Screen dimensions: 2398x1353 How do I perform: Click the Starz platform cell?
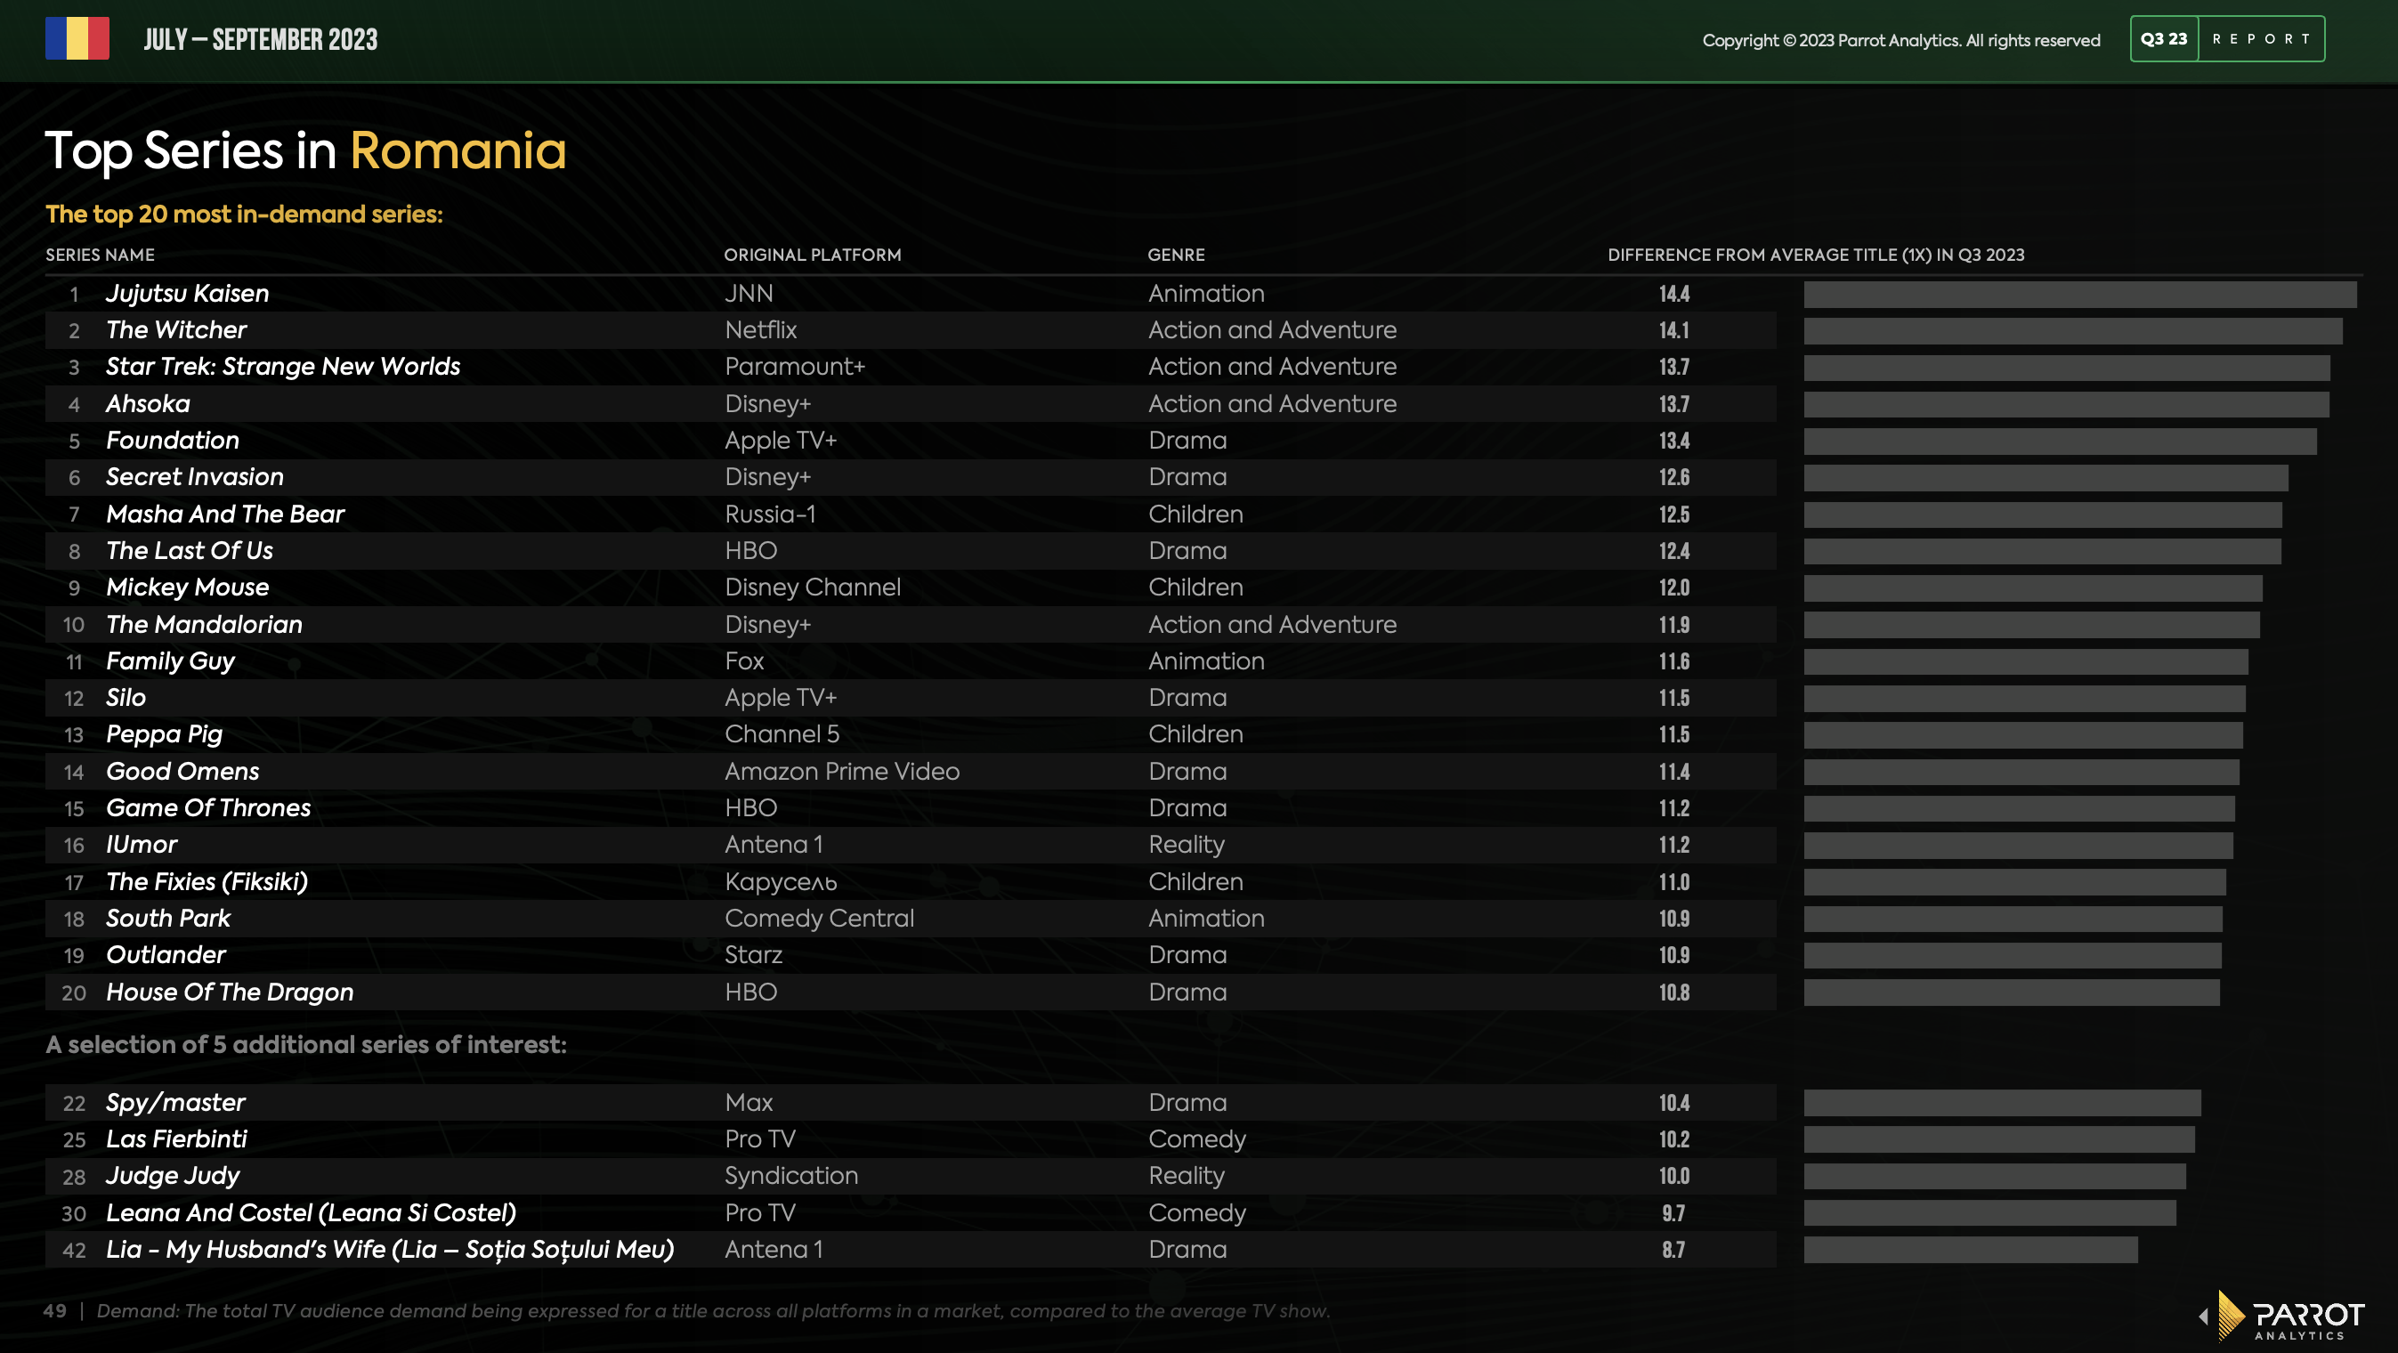753,954
